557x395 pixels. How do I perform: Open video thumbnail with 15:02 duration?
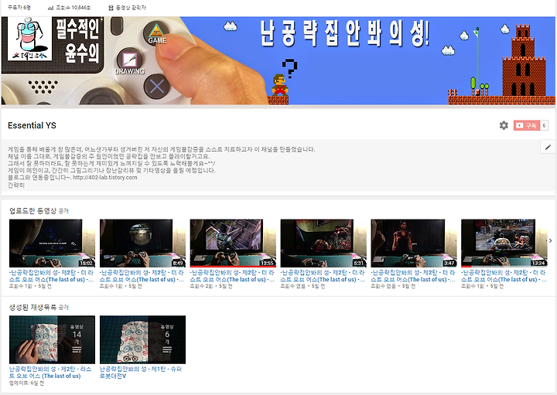[53, 243]
